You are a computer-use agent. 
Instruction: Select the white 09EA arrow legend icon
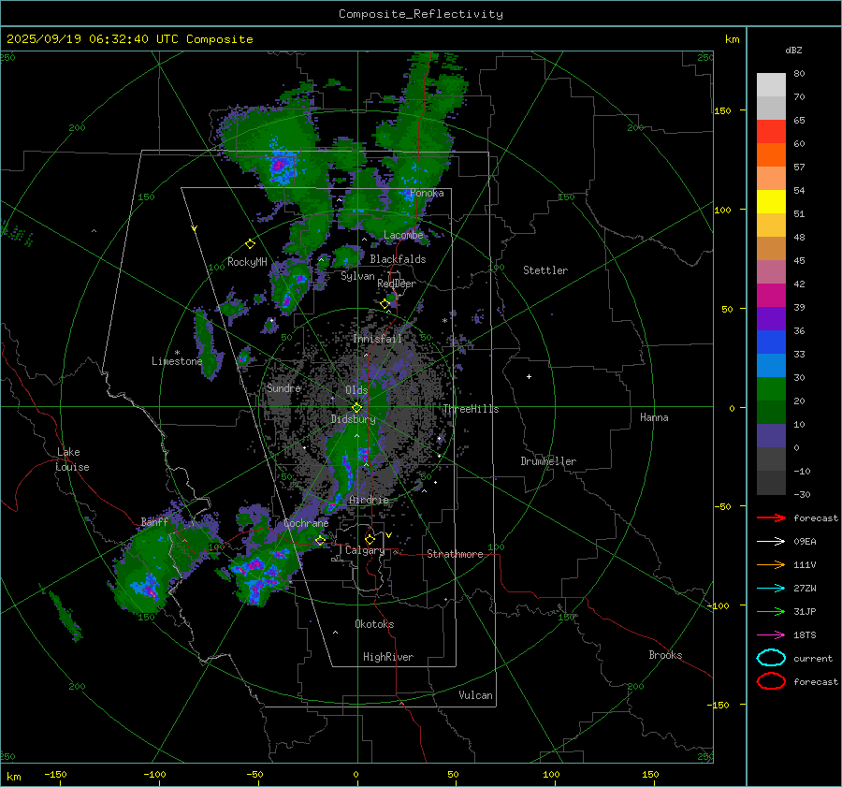770,541
